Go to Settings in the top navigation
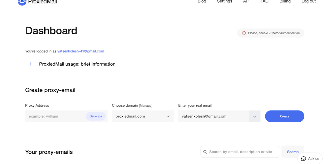The image size is (329, 164). [225, 2]
